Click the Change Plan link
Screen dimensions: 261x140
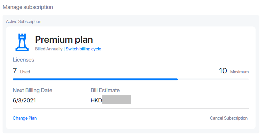click(25, 118)
